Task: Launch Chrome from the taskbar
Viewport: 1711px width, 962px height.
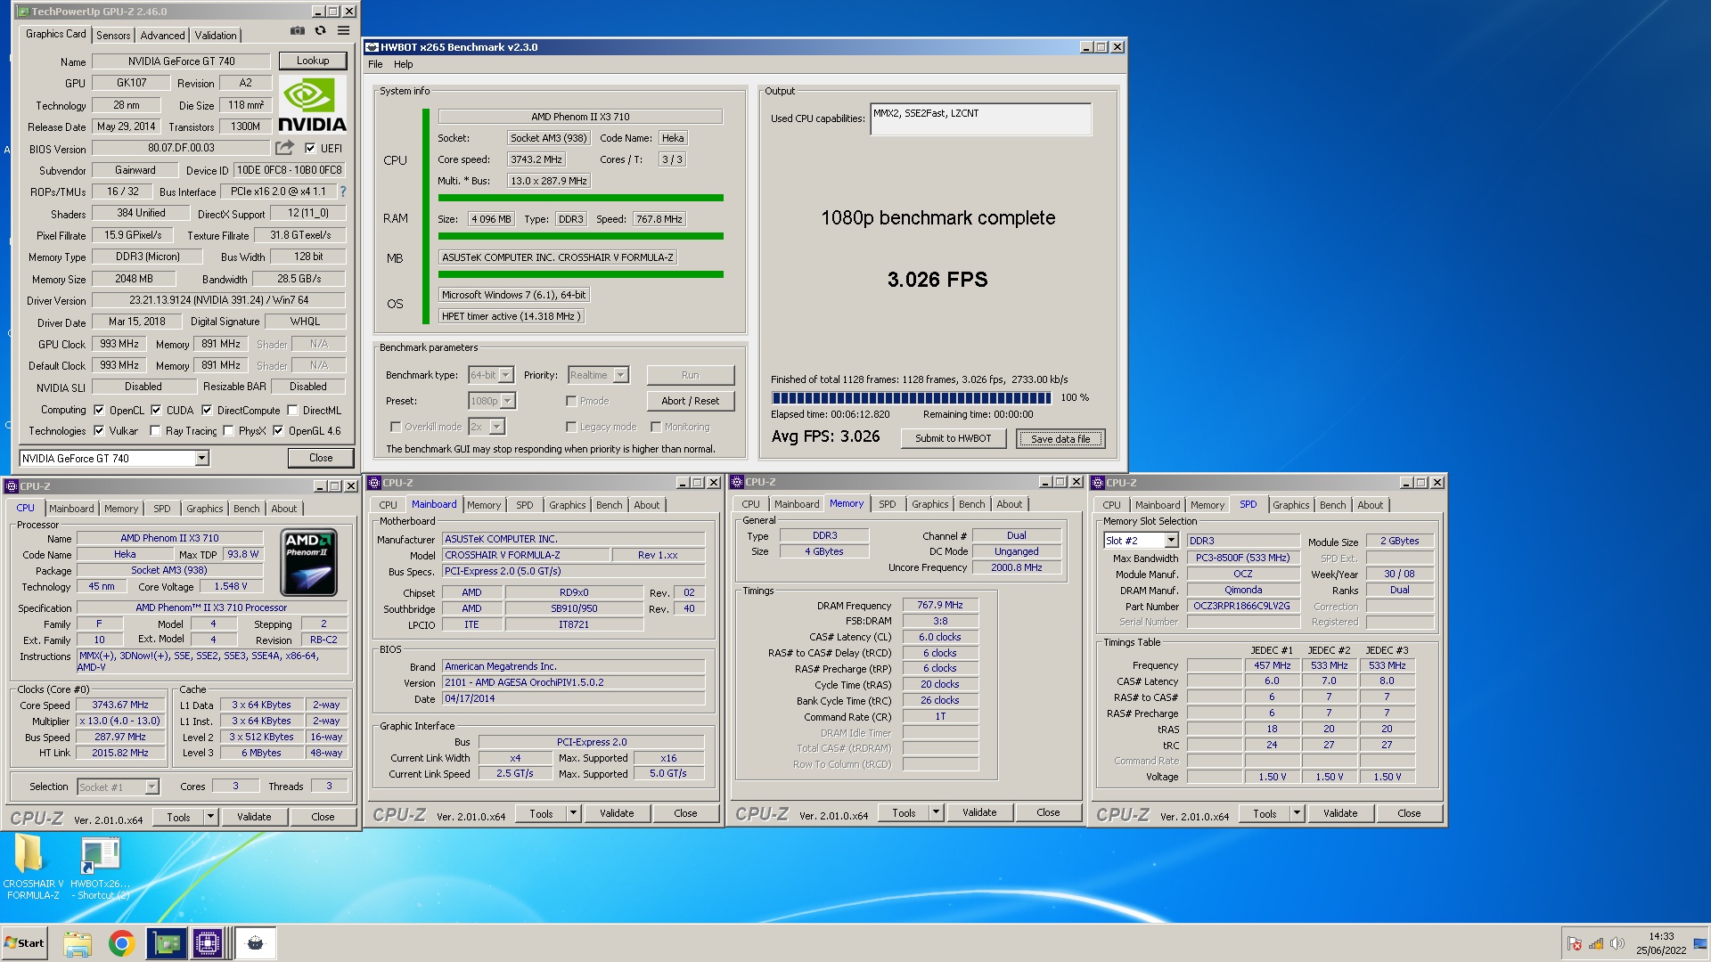Action: tap(121, 943)
